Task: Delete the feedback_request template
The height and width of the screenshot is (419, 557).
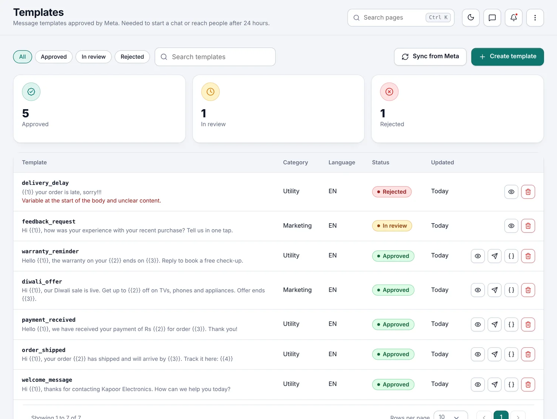Action: pos(528,226)
